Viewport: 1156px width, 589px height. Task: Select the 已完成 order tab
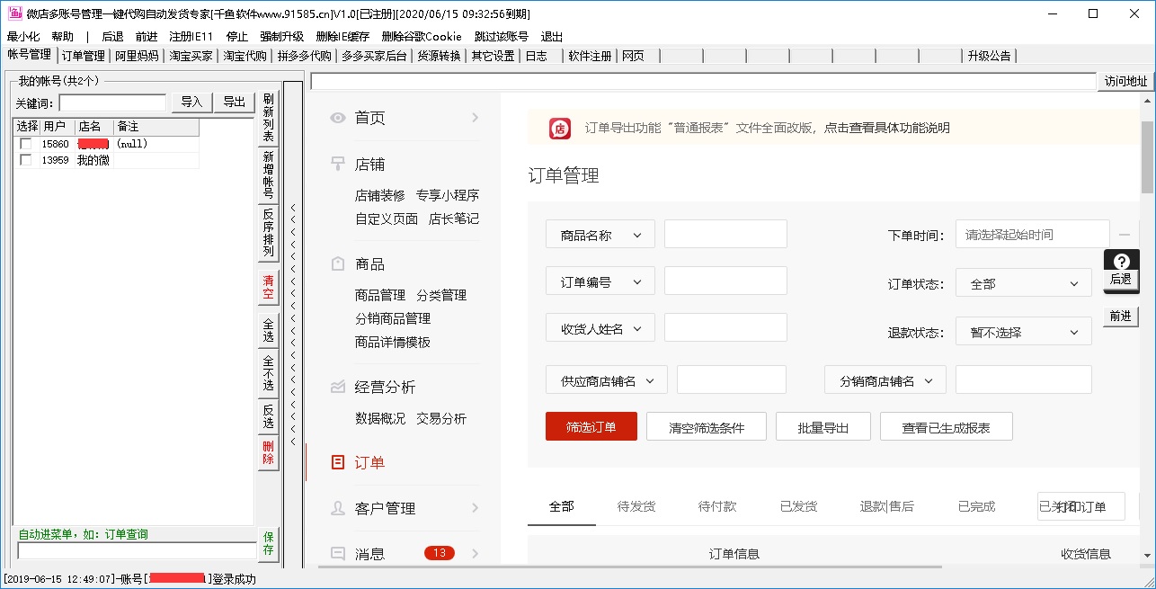coord(977,507)
